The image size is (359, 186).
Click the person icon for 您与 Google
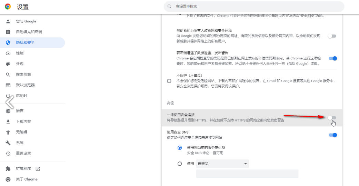pyautogui.click(x=8, y=21)
